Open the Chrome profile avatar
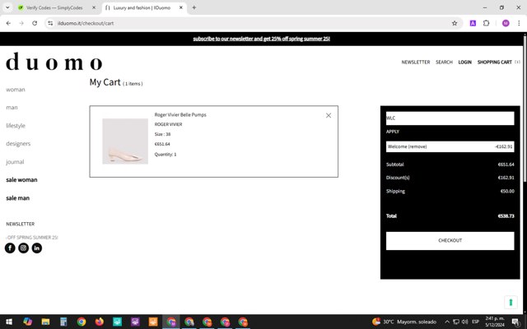Screen dimensions: 527x329 (506, 23)
